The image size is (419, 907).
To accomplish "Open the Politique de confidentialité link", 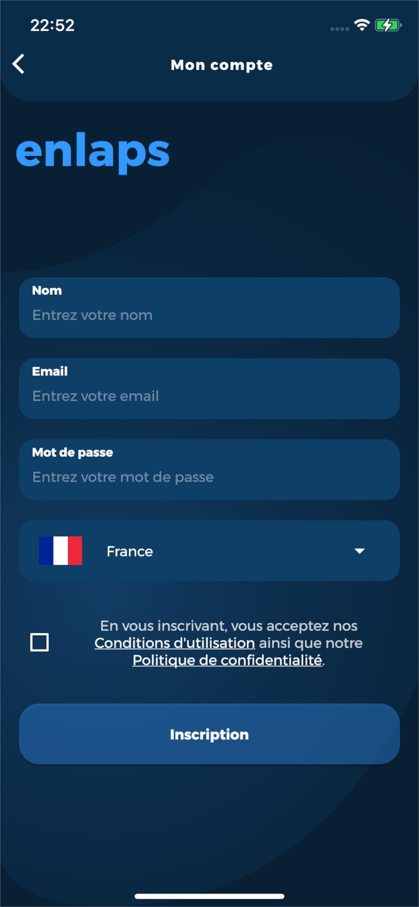I will tap(227, 661).
